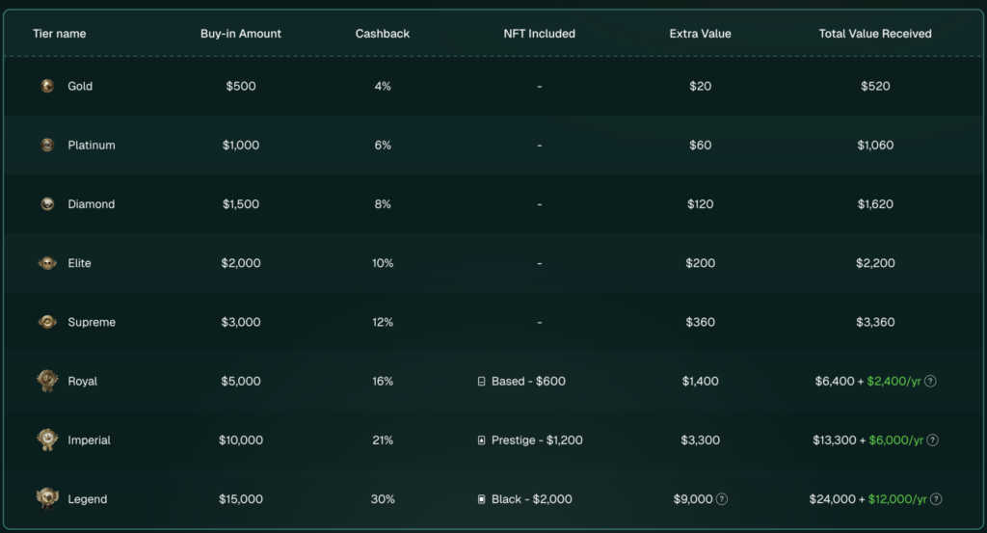This screenshot has height=533, width=987.
Task: Click the Supreme tier badge icon
Action: click(47, 322)
